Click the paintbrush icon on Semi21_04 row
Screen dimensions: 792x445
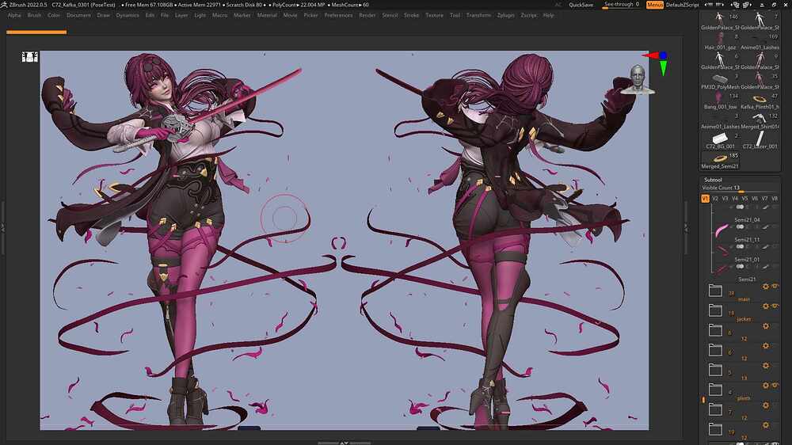(x=766, y=226)
